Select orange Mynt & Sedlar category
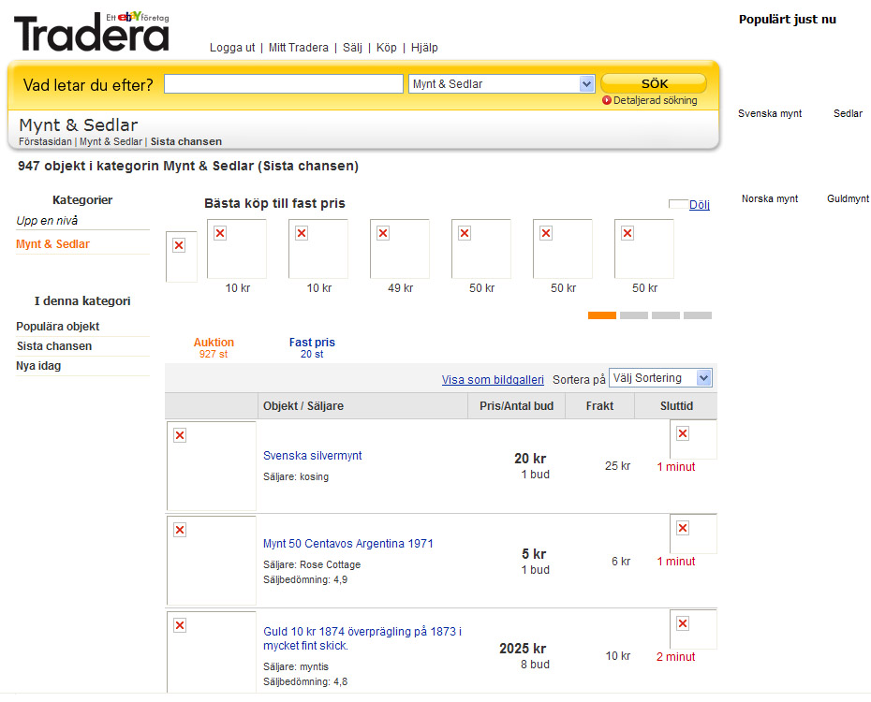The width and height of the screenshot is (871, 702). pyautogui.click(x=52, y=244)
